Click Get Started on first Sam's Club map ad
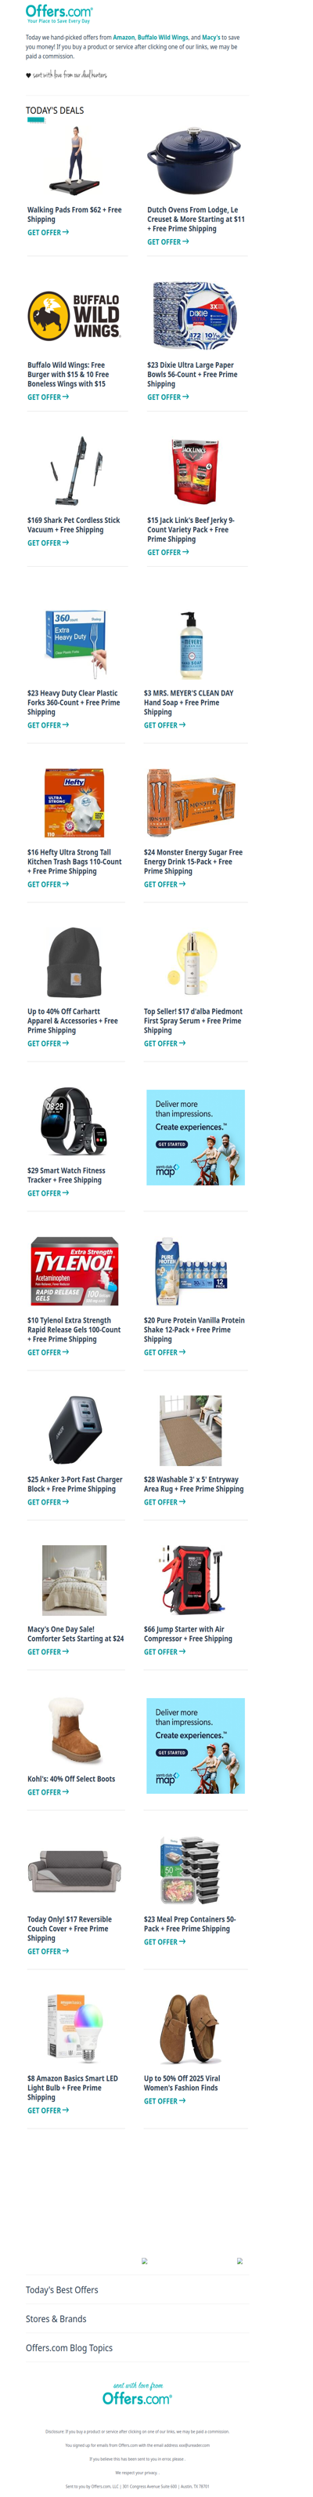Viewport: 313px width, 2497px height. [172, 1145]
